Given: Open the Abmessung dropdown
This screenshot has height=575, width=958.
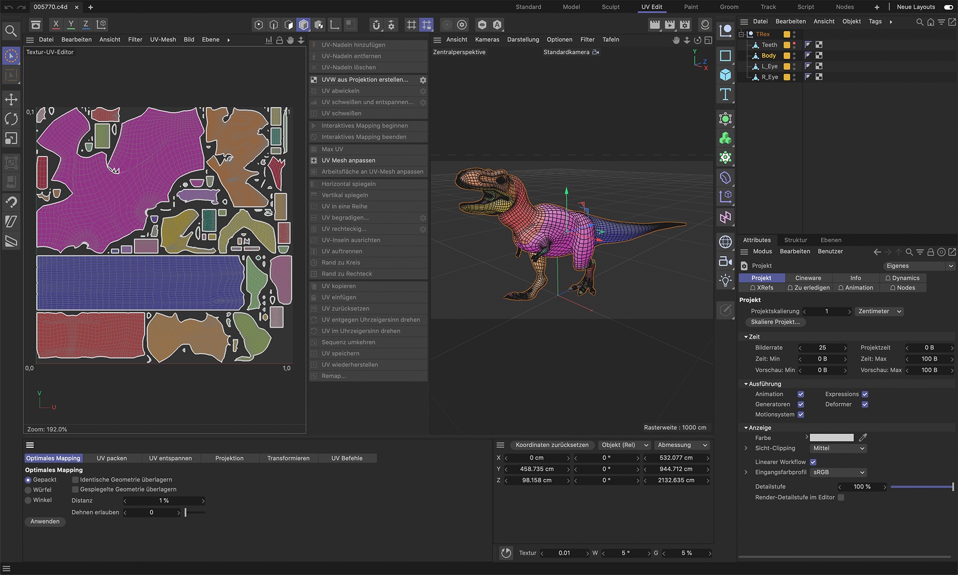Looking at the screenshot, I should click(682, 445).
